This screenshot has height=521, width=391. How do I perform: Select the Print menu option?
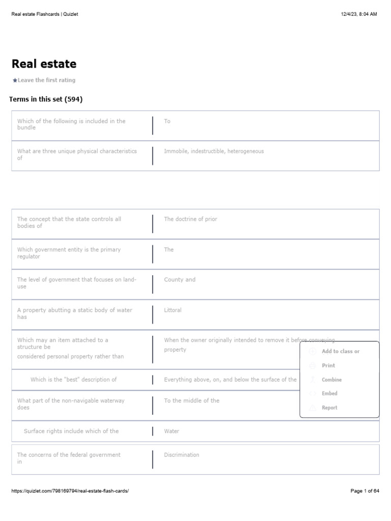(x=328, y=366)
